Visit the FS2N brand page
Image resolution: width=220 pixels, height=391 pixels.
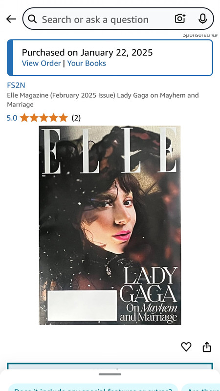pyautogui.click(x=16, y=85)
